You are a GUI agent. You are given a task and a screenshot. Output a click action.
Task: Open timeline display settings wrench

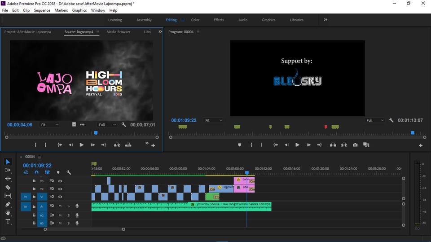[69, 172]
